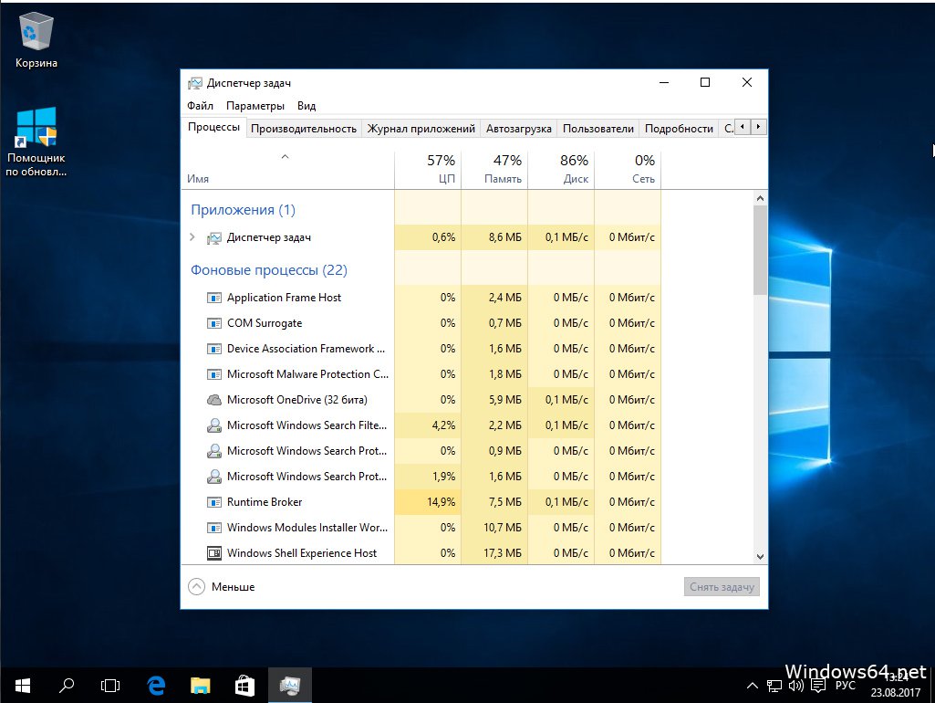The image size is (935, 703).
Task: Select the Процессы tab
Action: pyautogui.click(x=213, y=127)
